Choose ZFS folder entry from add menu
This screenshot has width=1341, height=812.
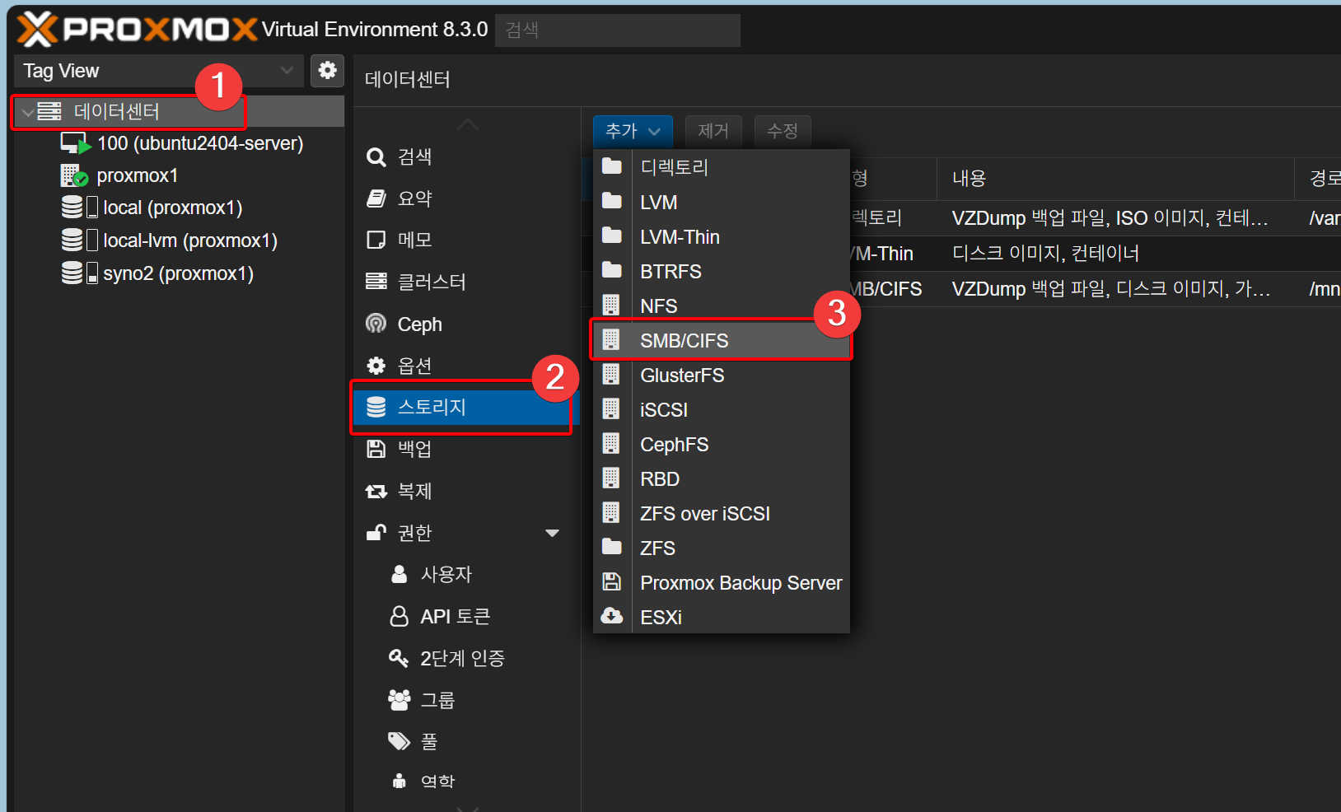722,548
